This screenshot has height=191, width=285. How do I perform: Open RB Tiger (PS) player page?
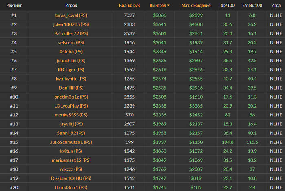pos(71,70)
